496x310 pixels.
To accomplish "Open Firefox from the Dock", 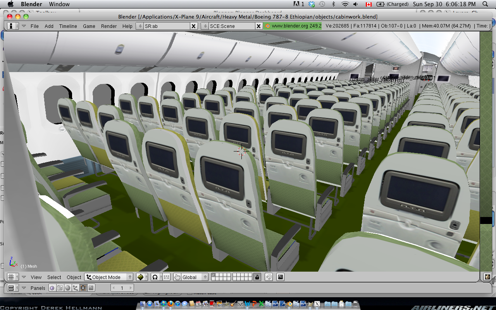I will pyautogui.click(x=171, y=304).
